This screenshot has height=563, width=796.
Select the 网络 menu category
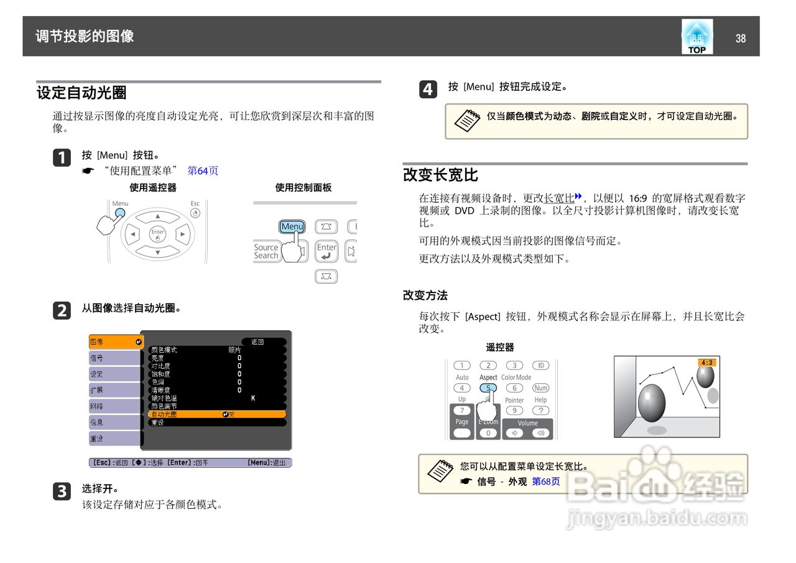point(96,406)
